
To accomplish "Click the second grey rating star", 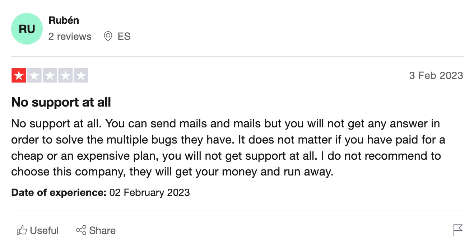I will click(34, 76).
